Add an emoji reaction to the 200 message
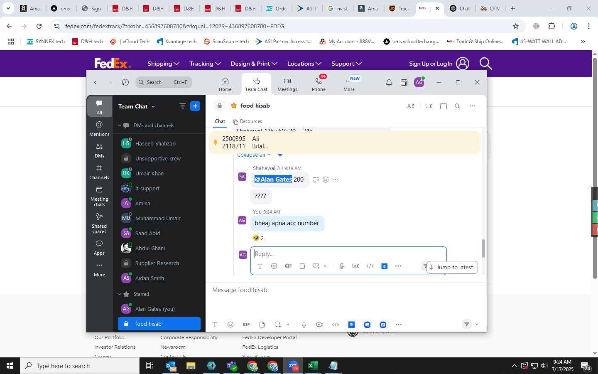This screenshot has width=598, height=374. tap(326, 180)
